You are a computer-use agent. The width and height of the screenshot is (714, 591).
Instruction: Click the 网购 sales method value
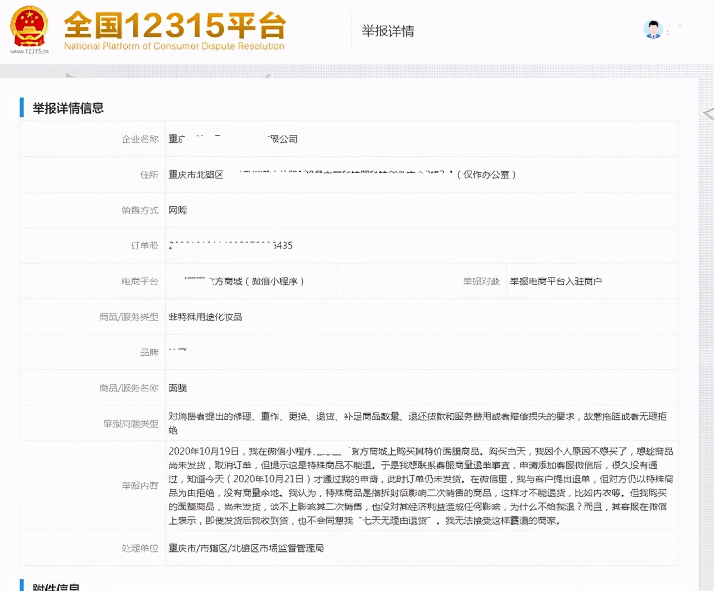click(178, 210)
